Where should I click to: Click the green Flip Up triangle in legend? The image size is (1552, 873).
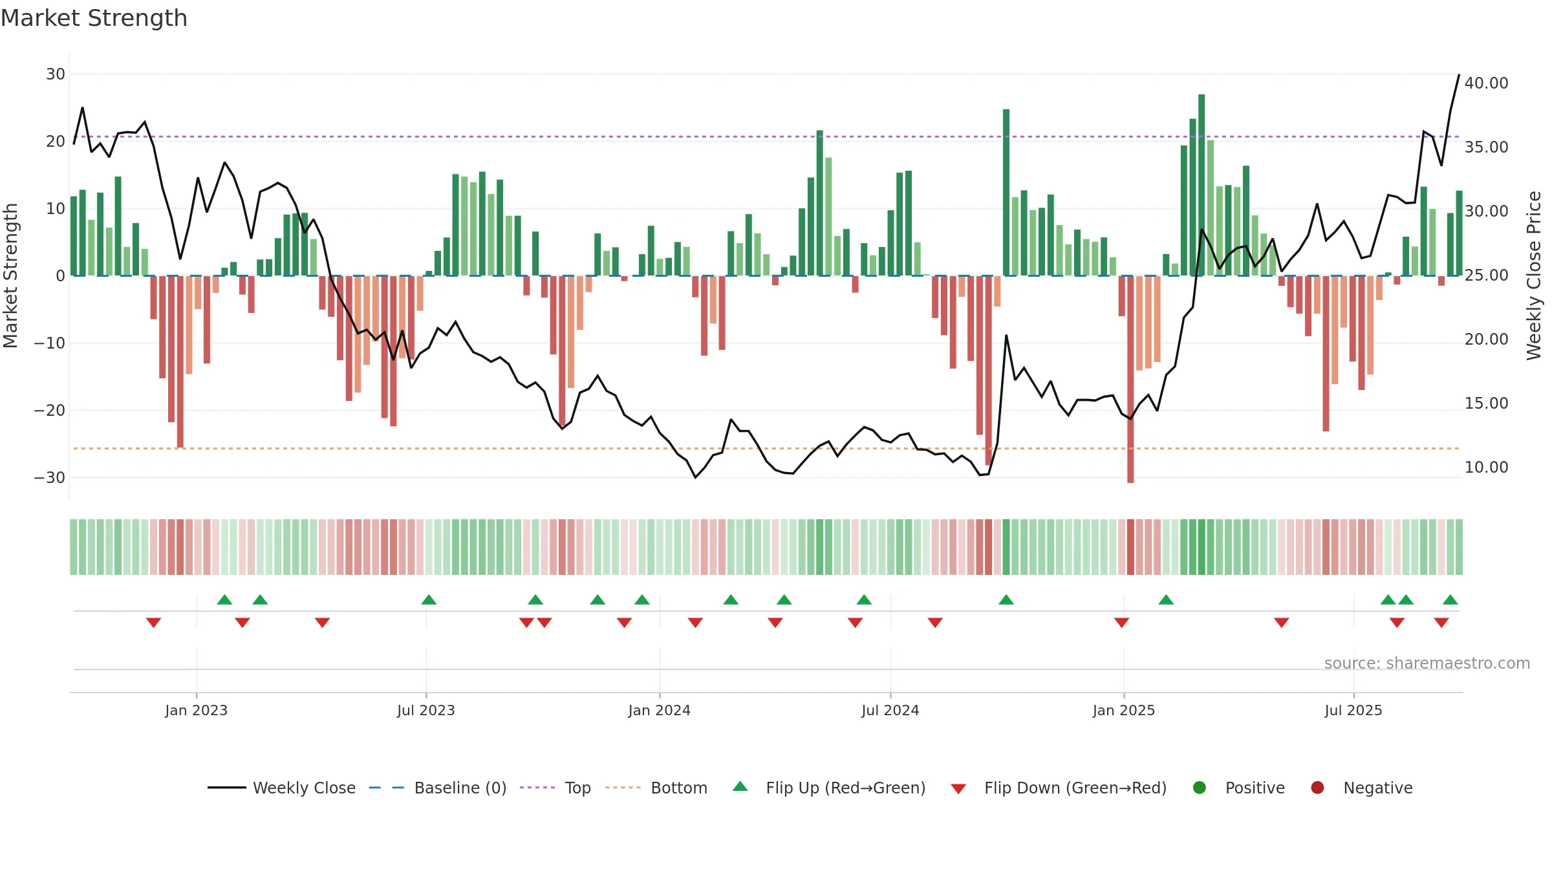click(x=740, y=786)
